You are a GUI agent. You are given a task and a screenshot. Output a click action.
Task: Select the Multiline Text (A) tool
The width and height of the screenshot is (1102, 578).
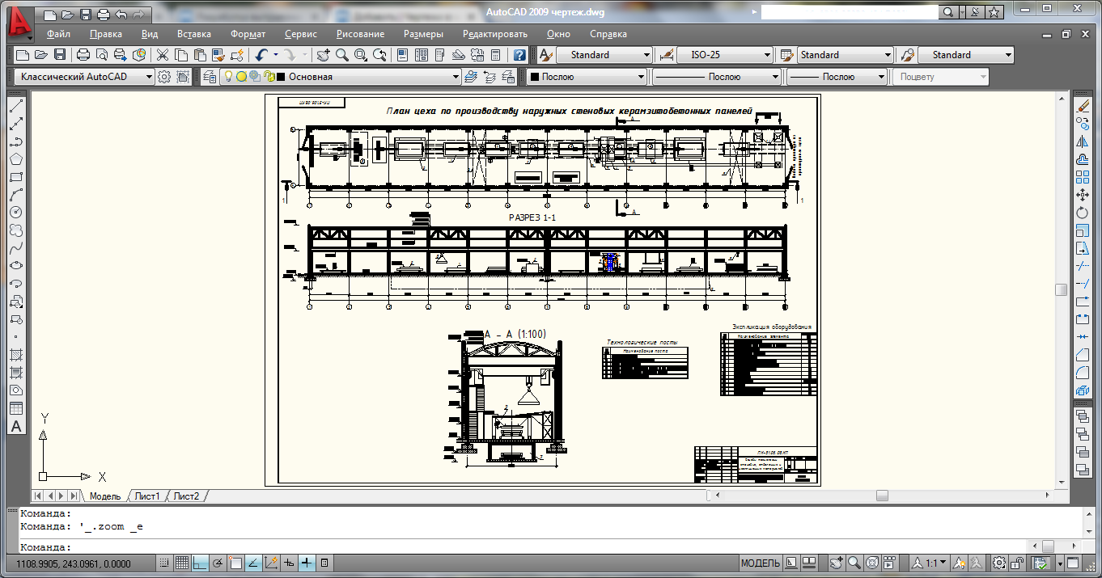15,426
